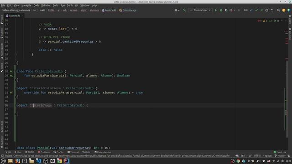Open the AlumneSpec run configuration dropdown
292x164 pixels.
[x=200, y=10]
